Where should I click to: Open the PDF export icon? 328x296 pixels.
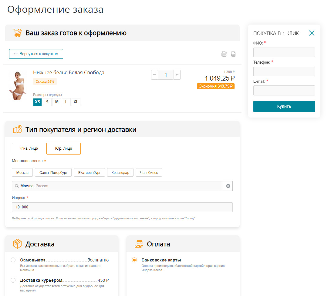click(233, 54)
